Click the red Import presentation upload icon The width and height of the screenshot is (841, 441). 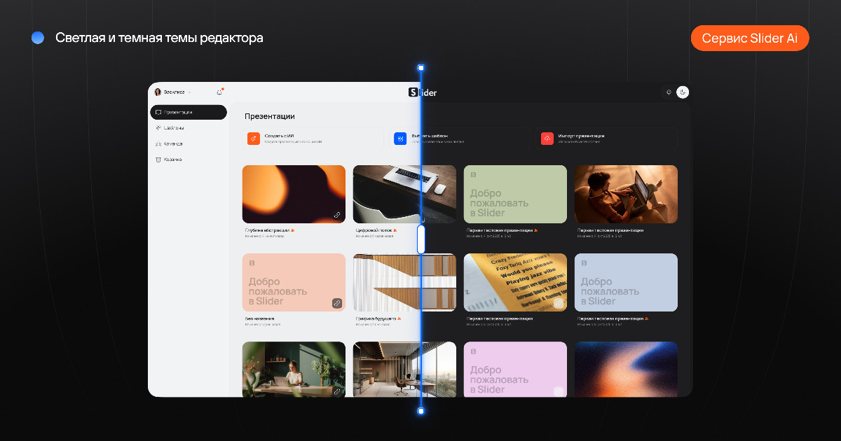point(547,139)
